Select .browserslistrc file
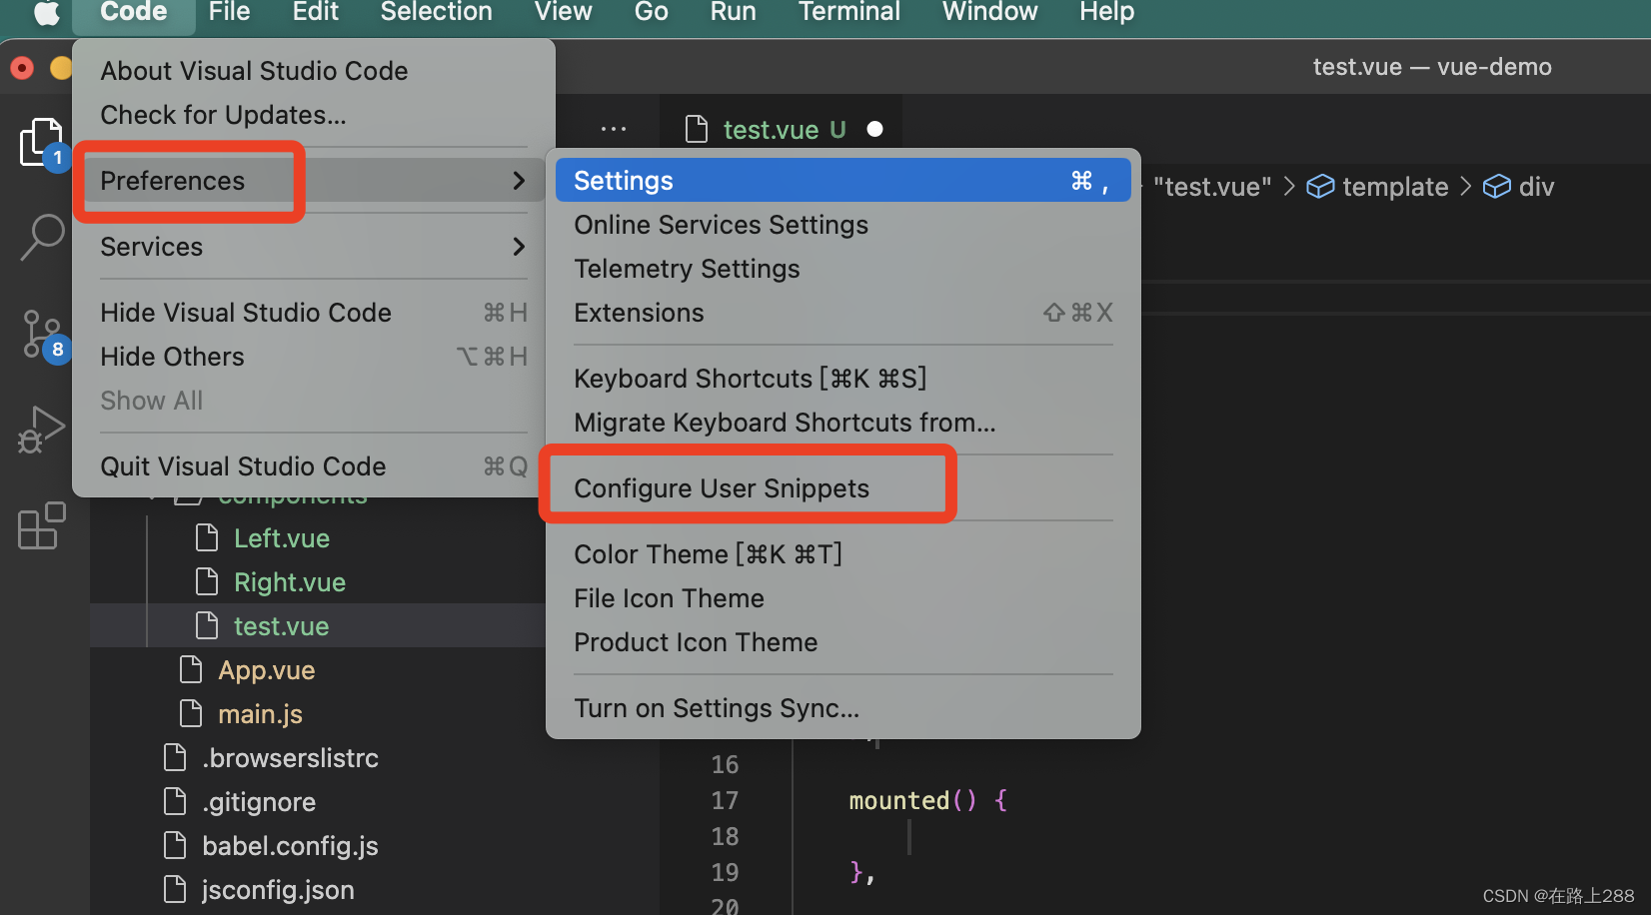The height and width of the screenshot is (915, 1651). (290, 757)
